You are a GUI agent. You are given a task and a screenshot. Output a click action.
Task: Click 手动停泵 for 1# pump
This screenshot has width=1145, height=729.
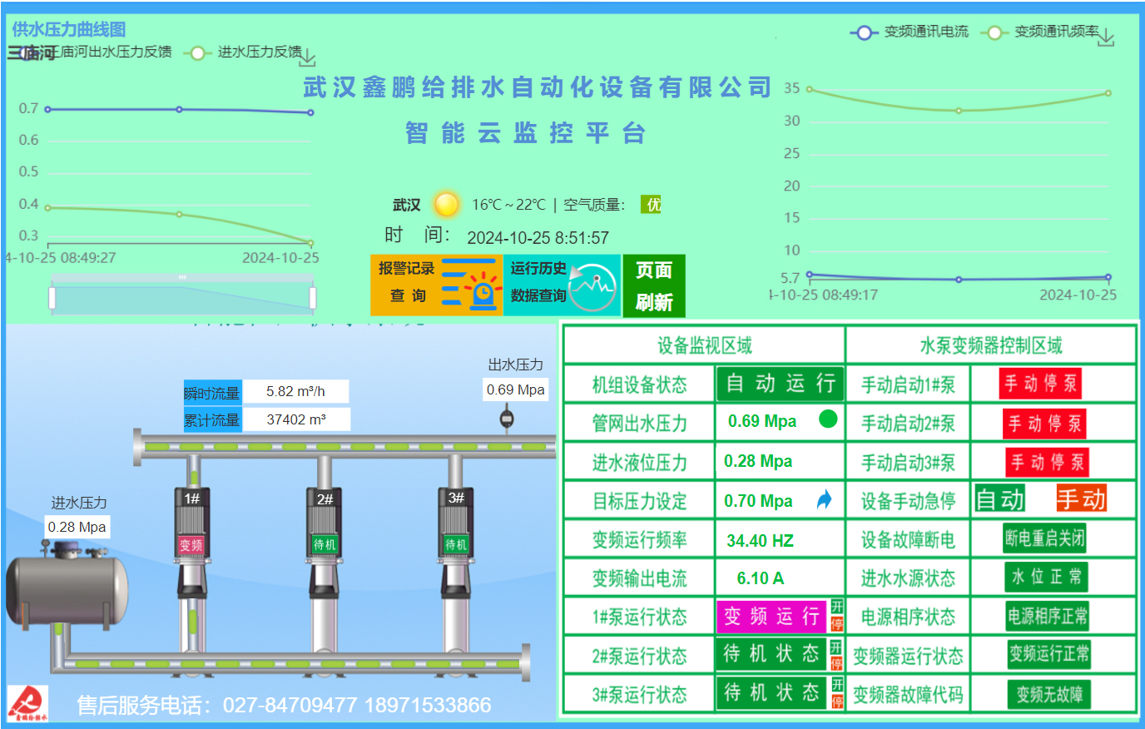pos(1040,384)
